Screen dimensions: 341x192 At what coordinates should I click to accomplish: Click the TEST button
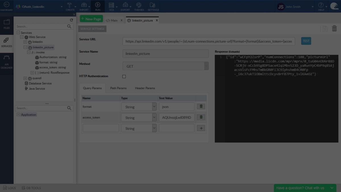click(x=306, y=41)
